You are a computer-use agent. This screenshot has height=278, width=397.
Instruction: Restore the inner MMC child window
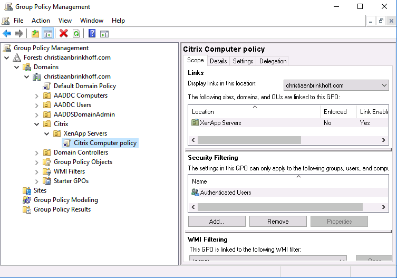click(381, 21)
